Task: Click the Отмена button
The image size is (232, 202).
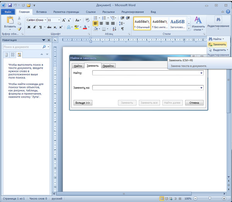Action: [x=194, y=103]
